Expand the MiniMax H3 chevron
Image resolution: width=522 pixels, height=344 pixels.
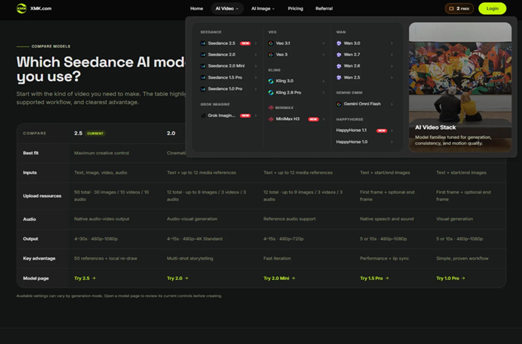pyautogui.click(x=324, y=119)
